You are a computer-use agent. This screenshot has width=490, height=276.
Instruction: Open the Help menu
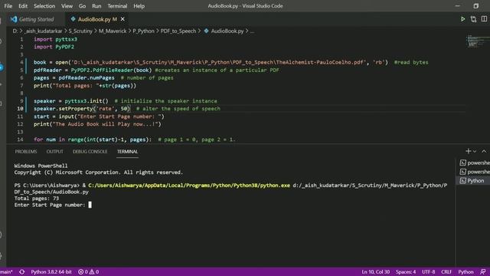pyautogui.click(x=139, y=6)
